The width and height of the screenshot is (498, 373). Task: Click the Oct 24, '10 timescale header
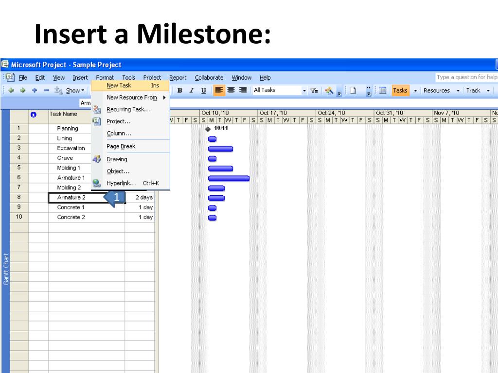coord(345,113)
